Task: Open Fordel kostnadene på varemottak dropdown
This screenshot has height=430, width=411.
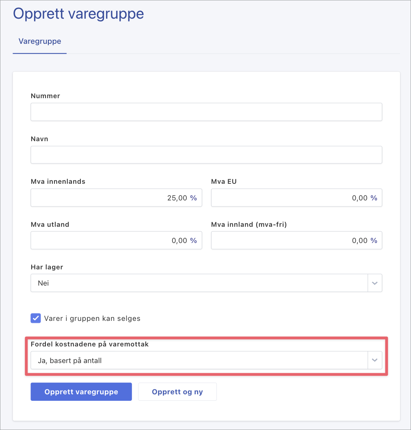Action: 206,360
